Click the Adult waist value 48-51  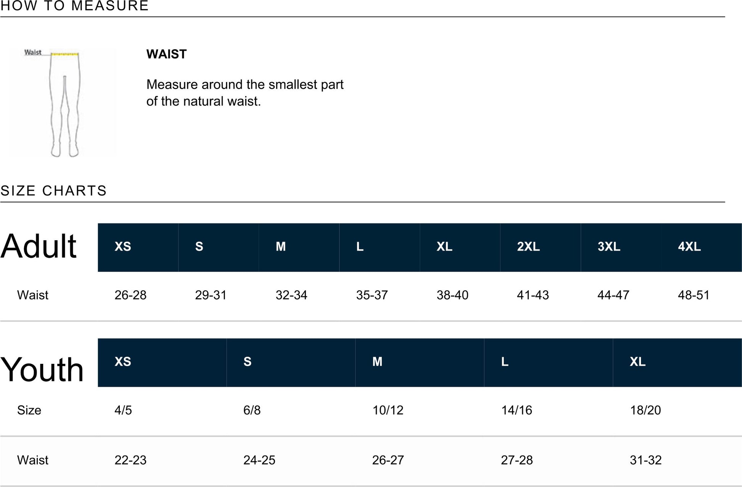point(693,295)
